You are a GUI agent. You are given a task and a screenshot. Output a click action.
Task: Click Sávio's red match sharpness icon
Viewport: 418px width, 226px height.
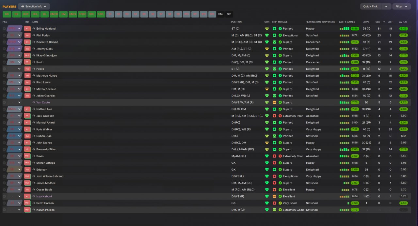pos(274,156)
